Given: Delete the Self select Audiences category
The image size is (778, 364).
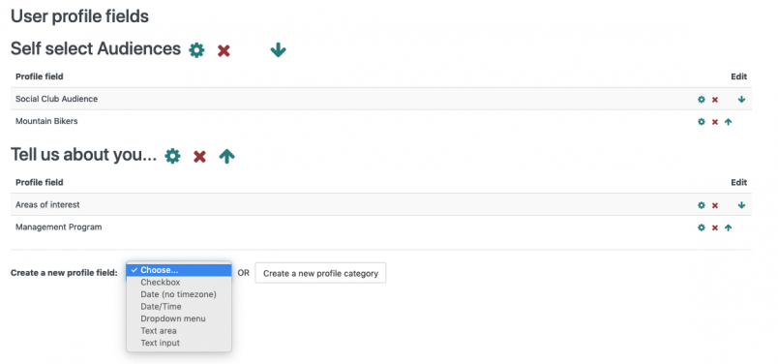Looking at the screenshot, I should point(224,50).
